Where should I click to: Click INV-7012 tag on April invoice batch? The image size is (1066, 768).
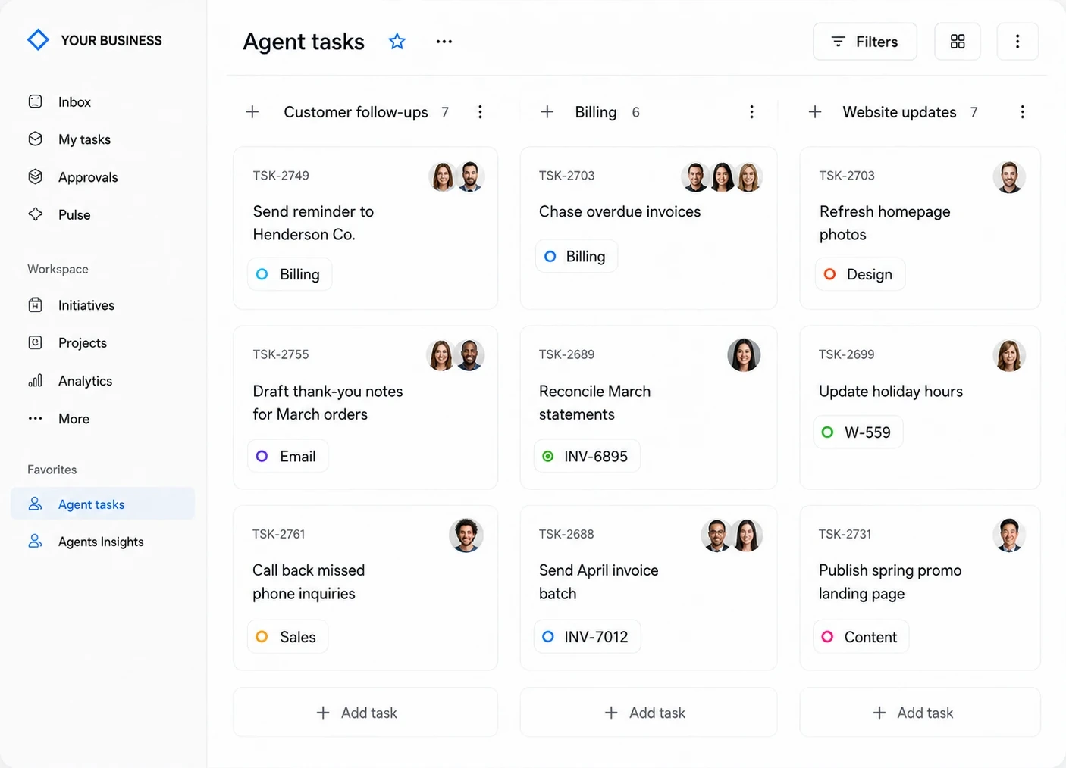[587, 637]
